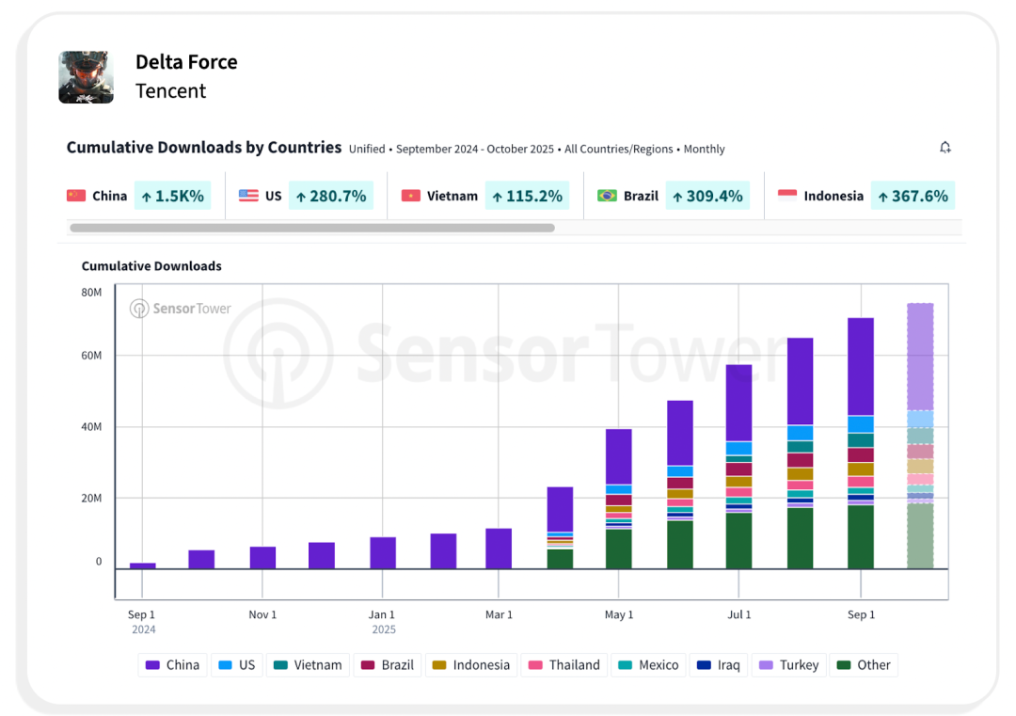The image size is (1016, 716).
Task: Click the China flag icon
Action: click(76, 196)
